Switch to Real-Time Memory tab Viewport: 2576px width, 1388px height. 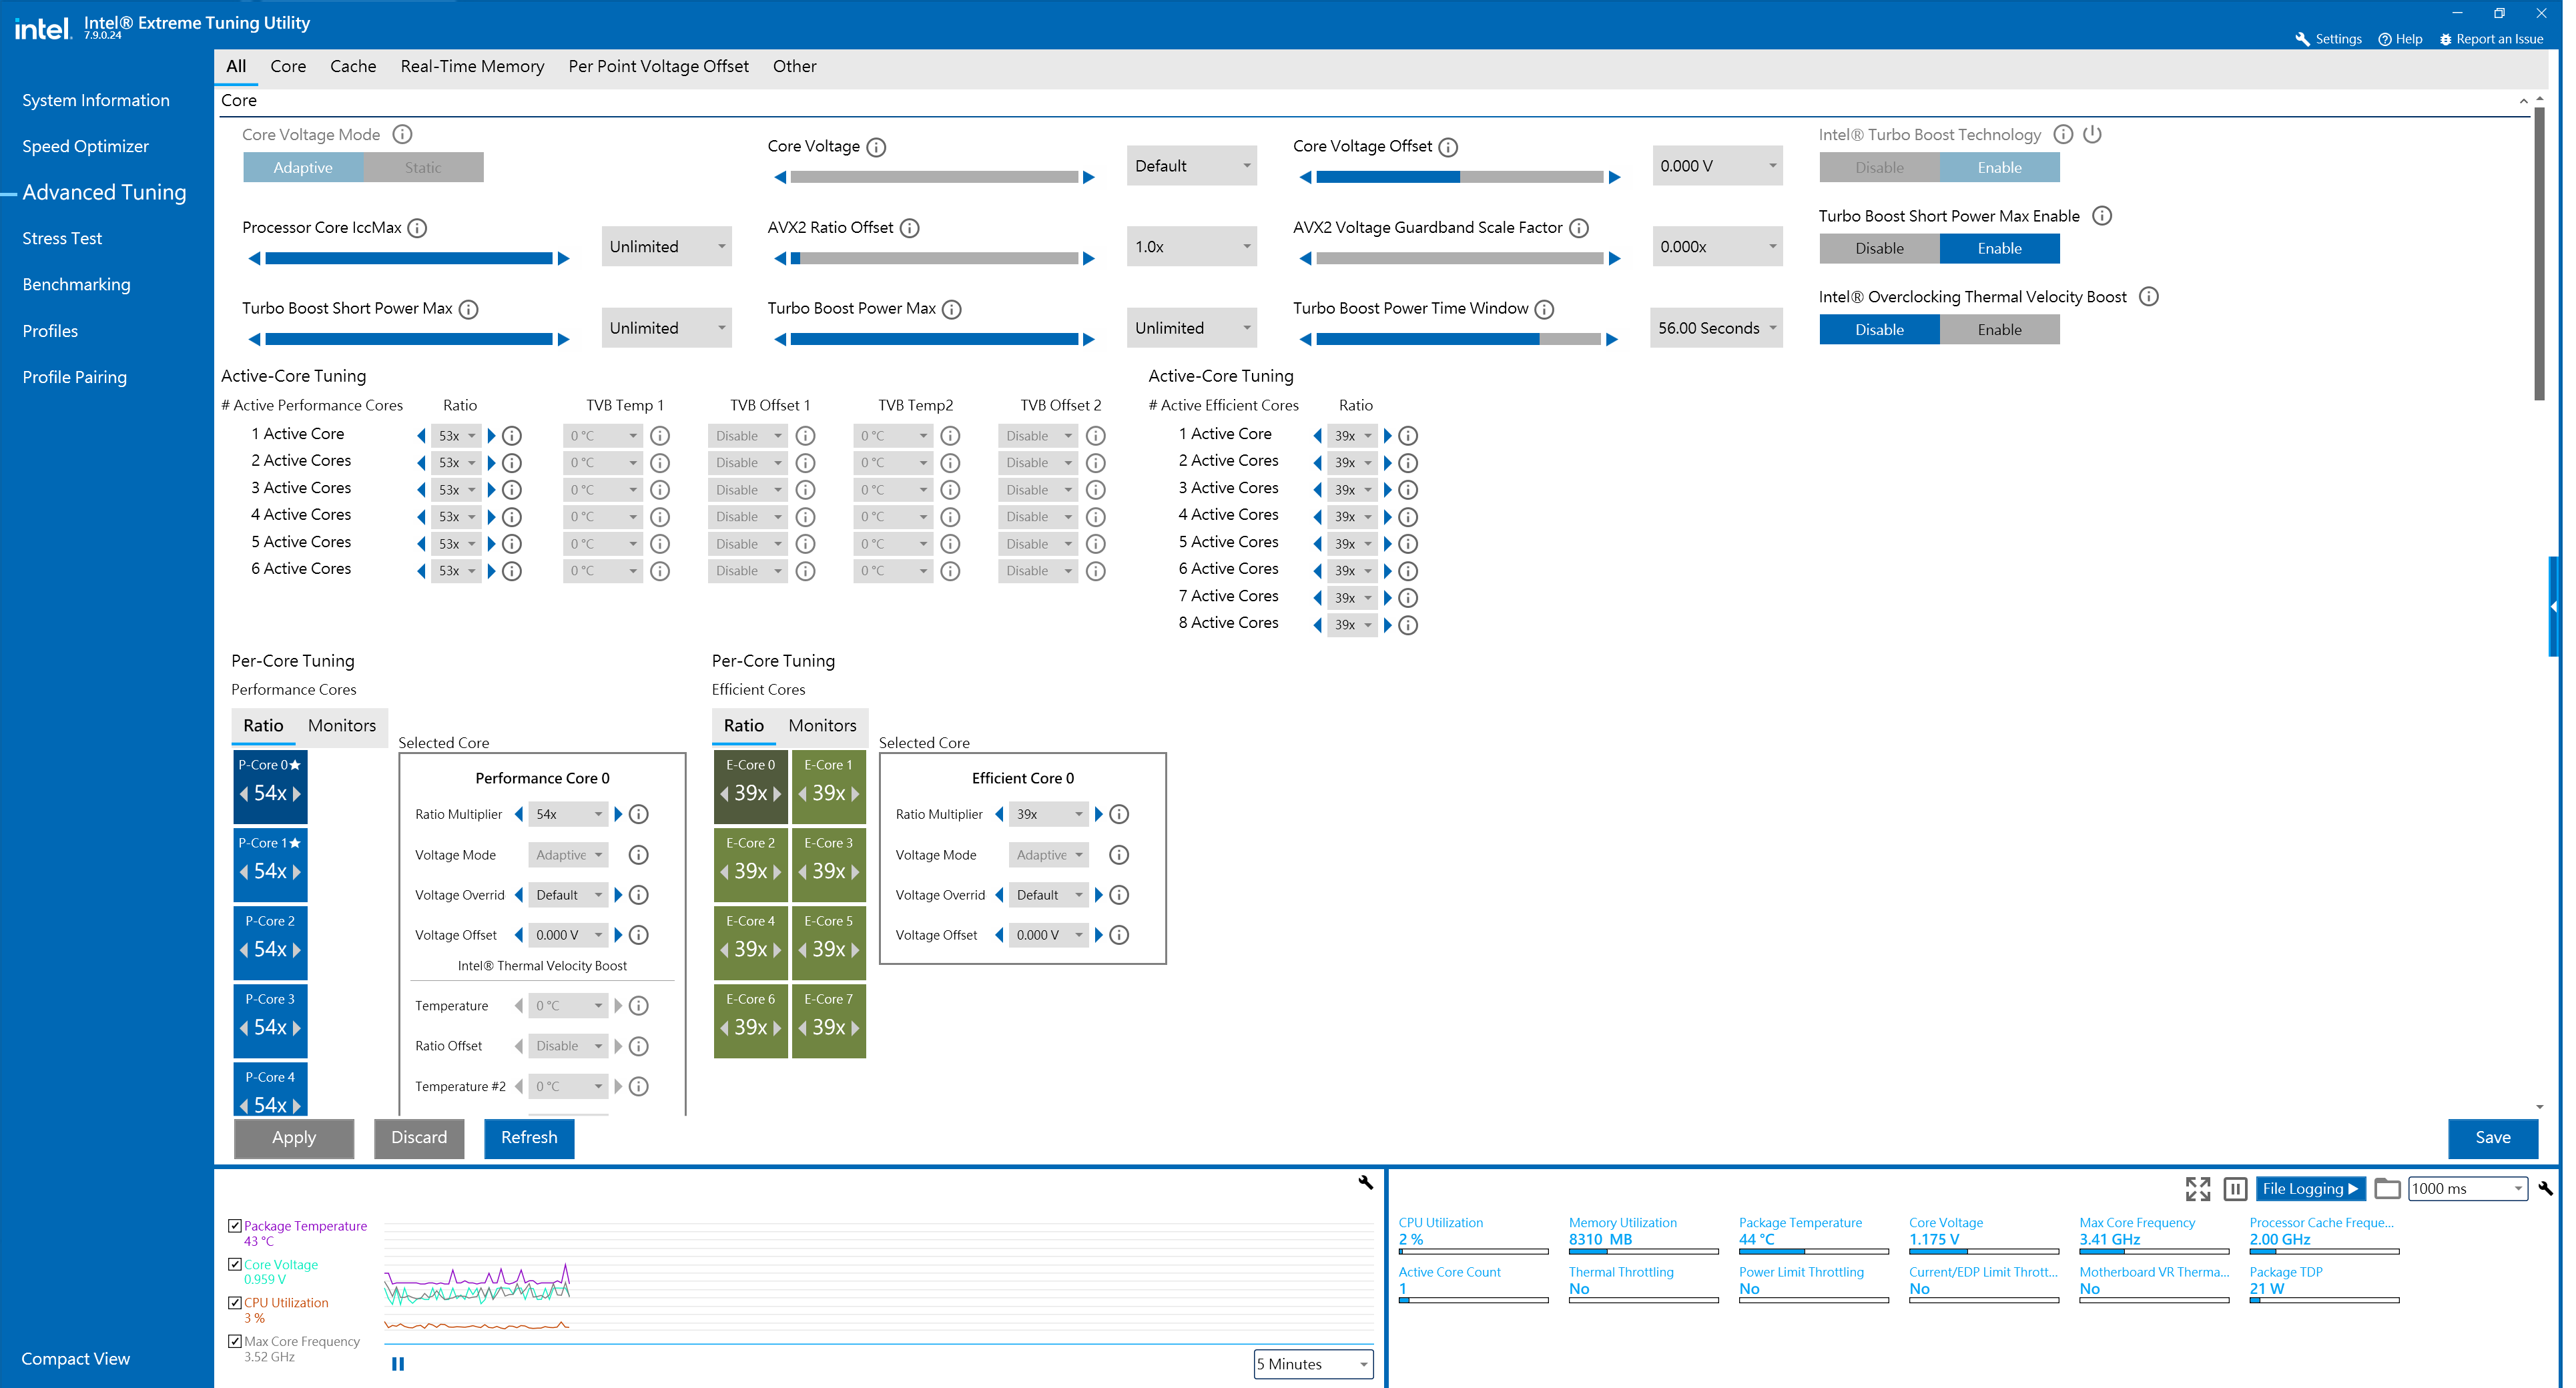(472, 66)
